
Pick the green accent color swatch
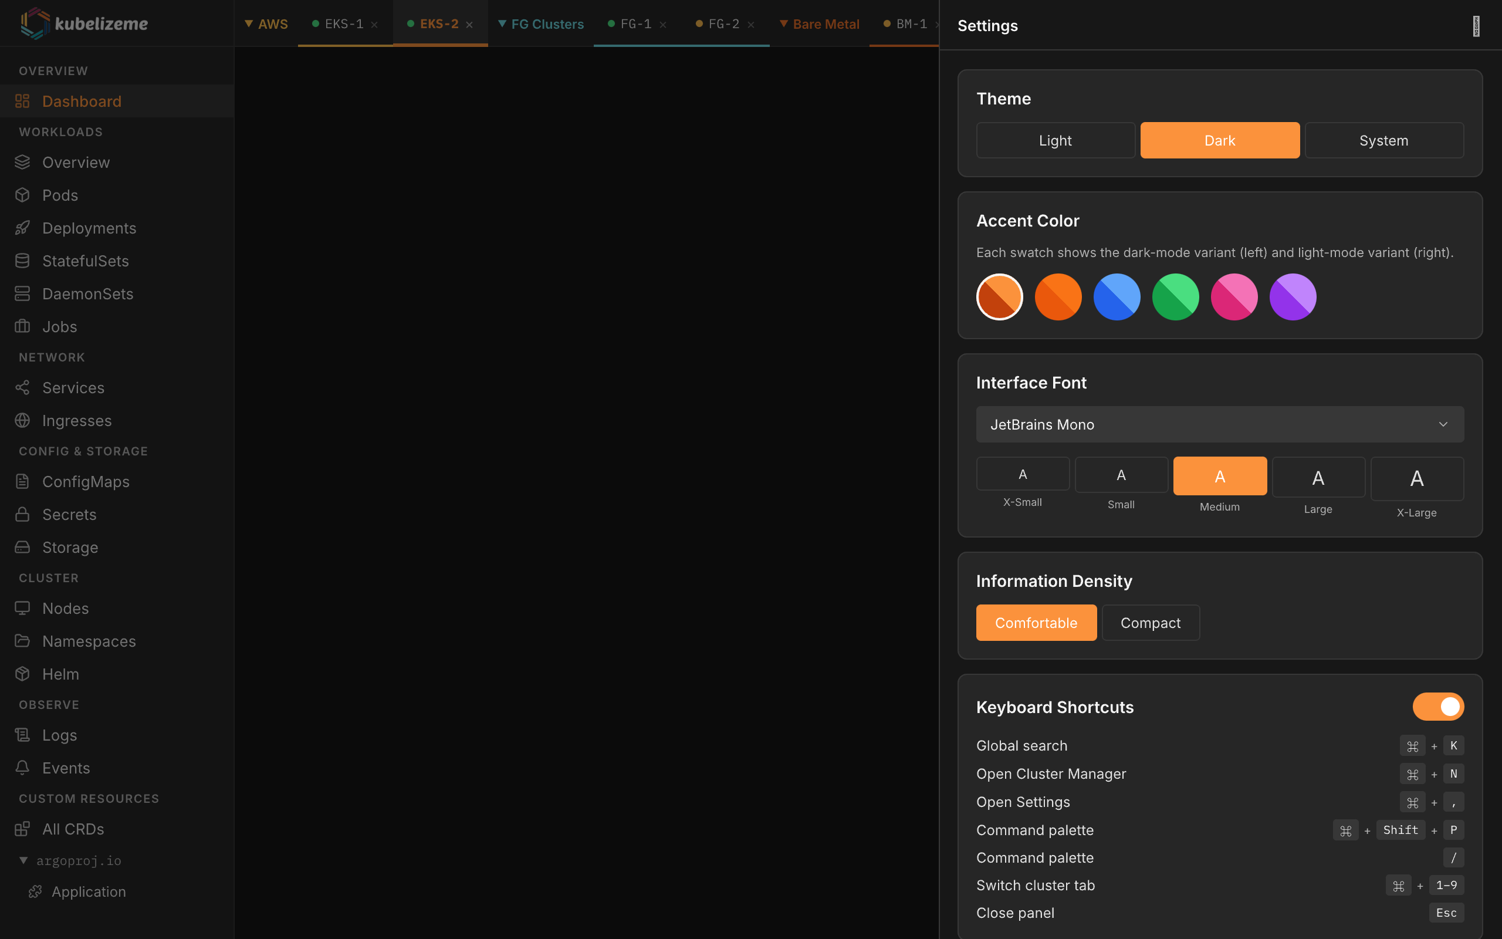point(1175,297)
